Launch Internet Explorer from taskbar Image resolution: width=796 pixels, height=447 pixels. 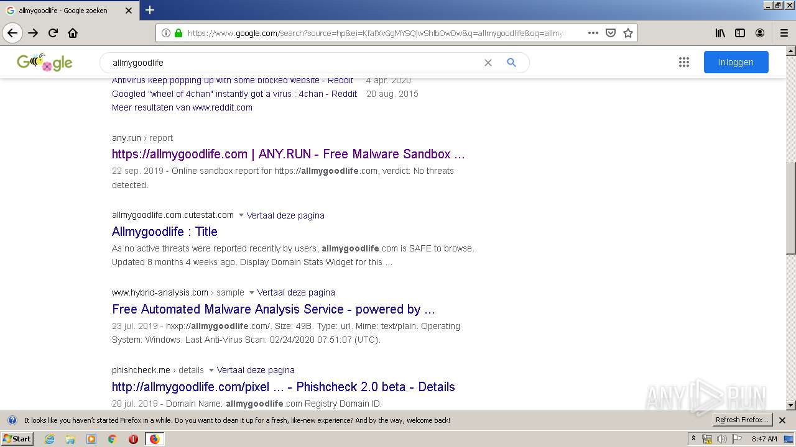pos(49,439)
